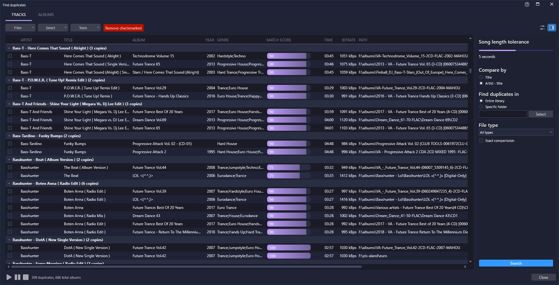Check the Dream Dance Vol.69 row checkbox

[x=10, y=120]
